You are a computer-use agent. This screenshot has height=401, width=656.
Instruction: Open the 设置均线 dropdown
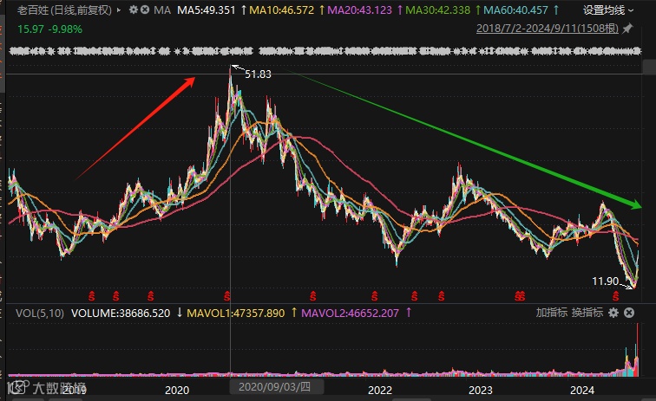pos(608,10)
